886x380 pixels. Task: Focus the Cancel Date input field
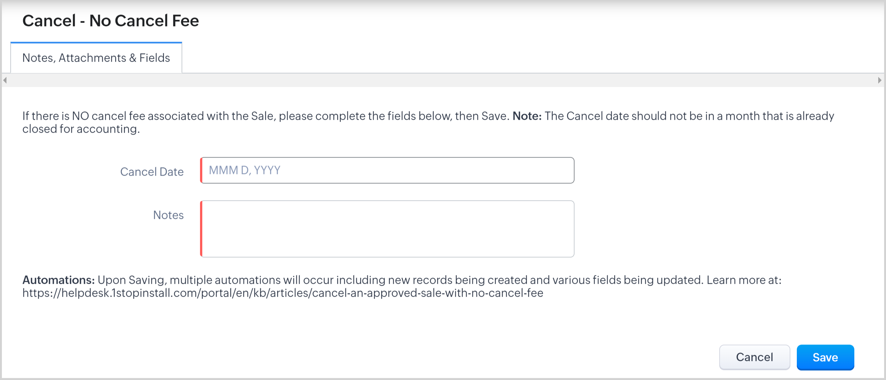387,170
